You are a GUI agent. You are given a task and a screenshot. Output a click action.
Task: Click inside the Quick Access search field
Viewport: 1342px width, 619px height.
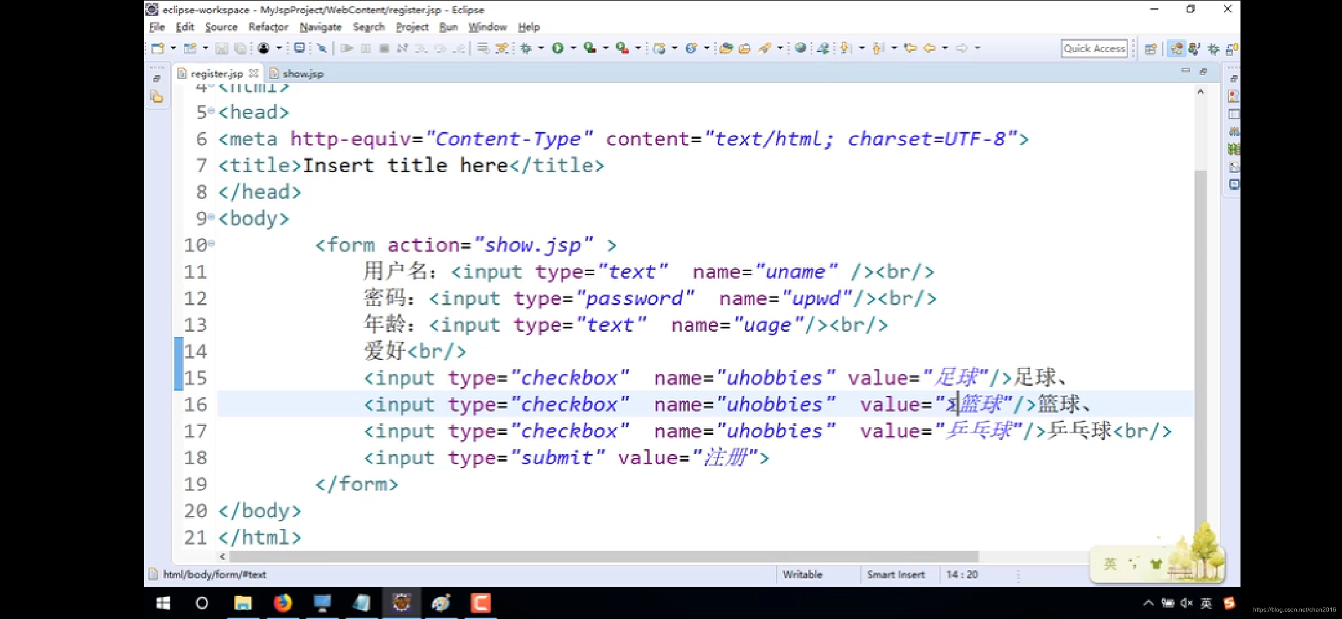coord(1094,49)
